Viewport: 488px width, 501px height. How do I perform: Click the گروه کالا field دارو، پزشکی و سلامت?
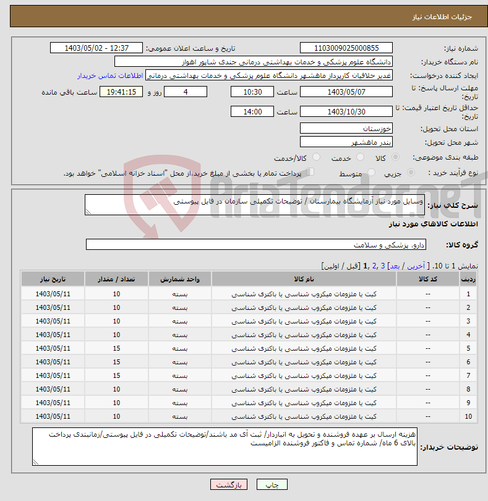point(255,245)
